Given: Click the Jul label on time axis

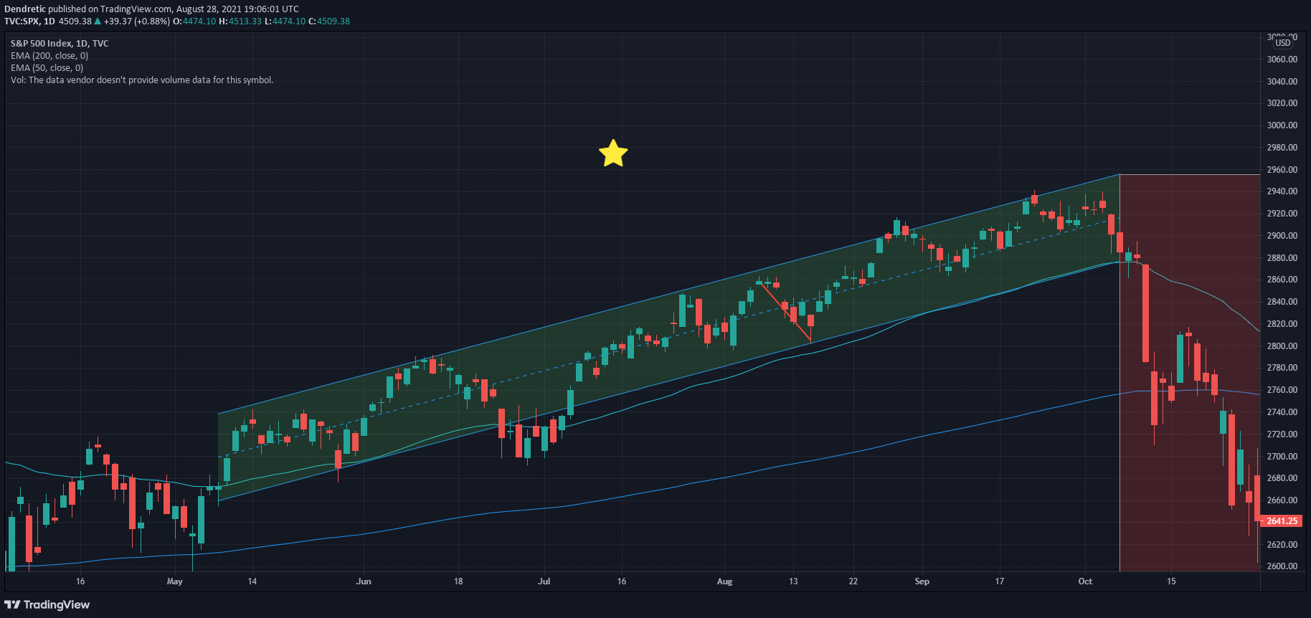Looking at the screenshot, I should pyautogui.click(x=544, y=581).
